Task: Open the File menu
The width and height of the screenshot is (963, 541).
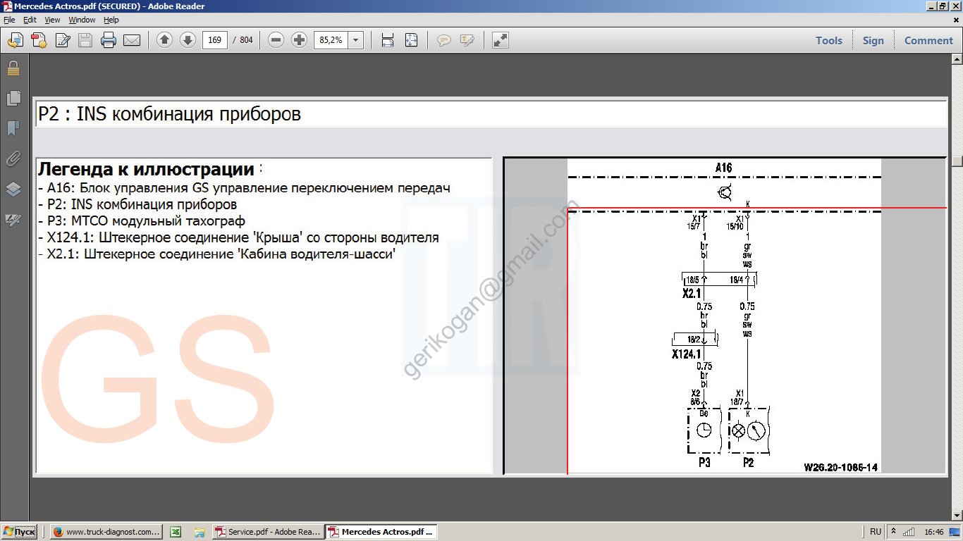Action: point(9,20)
